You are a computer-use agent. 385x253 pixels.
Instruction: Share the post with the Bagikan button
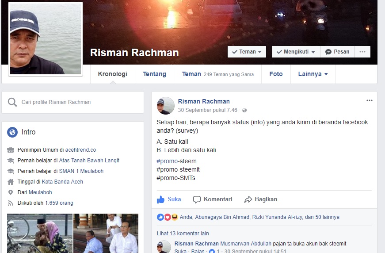pyautogui.click(x=260, y=199)
